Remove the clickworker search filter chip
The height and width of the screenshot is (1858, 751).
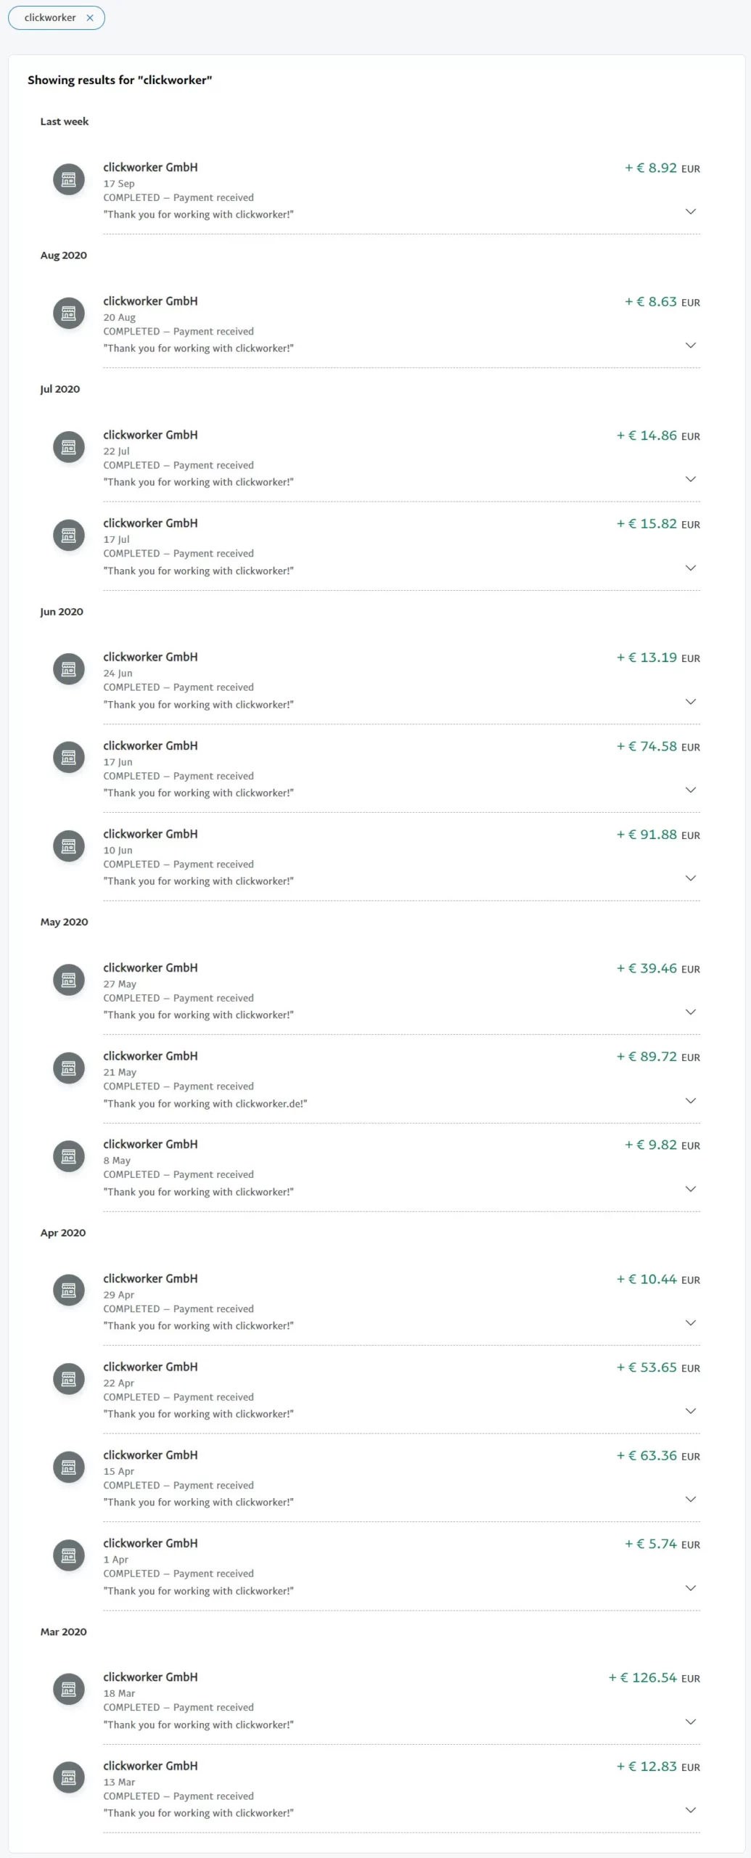tap(90, 18)
